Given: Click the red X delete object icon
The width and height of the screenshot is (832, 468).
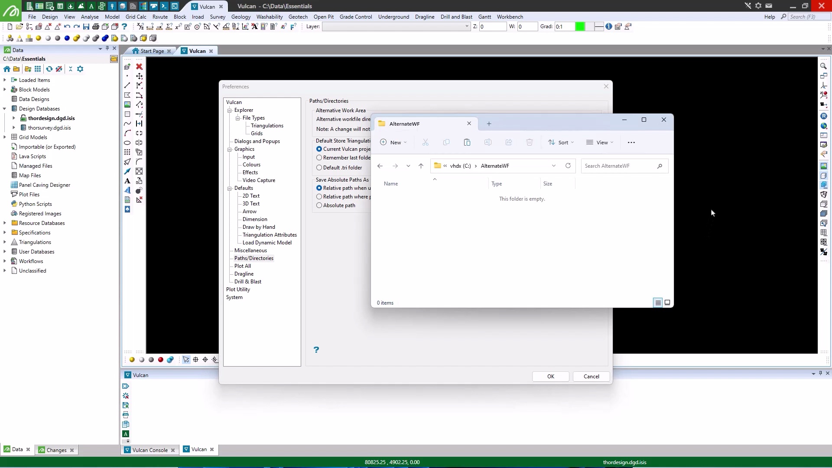Looking at the screenshot, I should pos(139,67).
